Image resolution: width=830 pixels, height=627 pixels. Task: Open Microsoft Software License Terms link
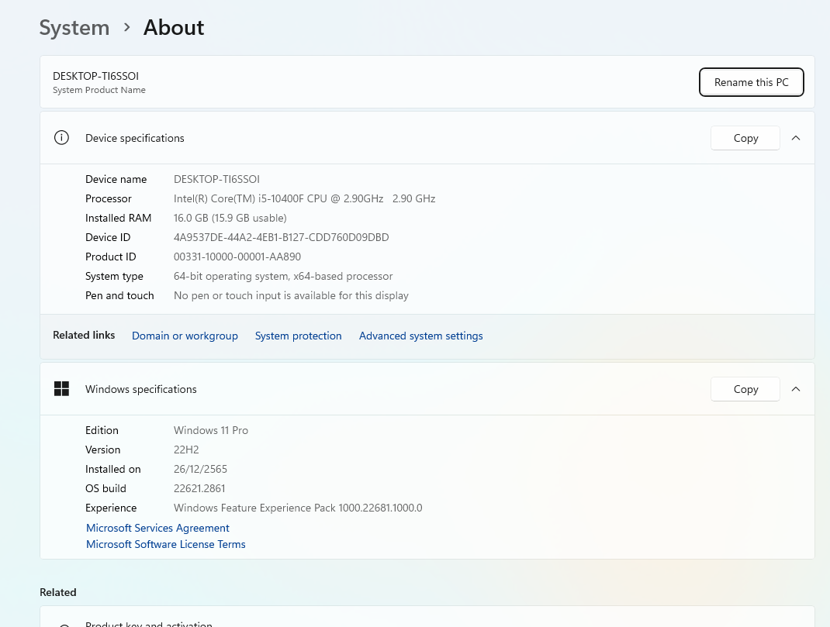coord(166,545)
